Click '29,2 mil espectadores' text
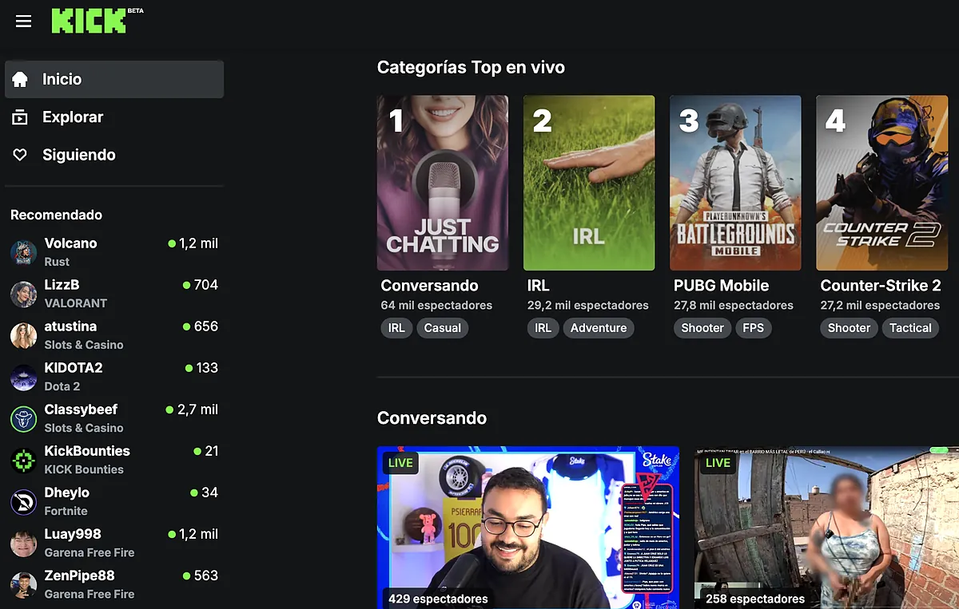Screen dimensions: 959x609 pyautogui.click(x=588, y=306)
